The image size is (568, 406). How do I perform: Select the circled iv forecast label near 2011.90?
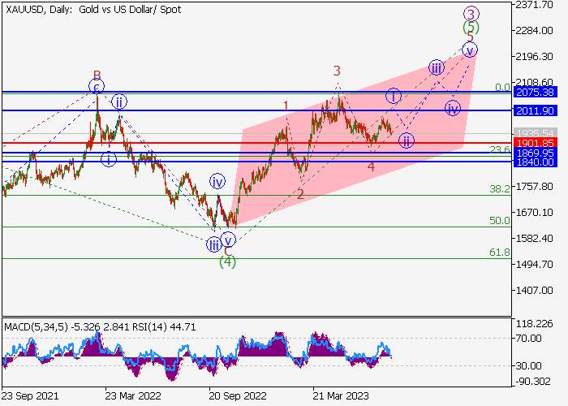click(x=453, y=108)
